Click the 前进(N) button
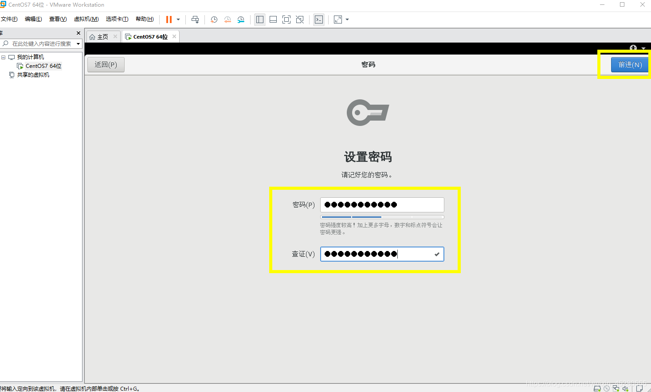 (630, 65)
